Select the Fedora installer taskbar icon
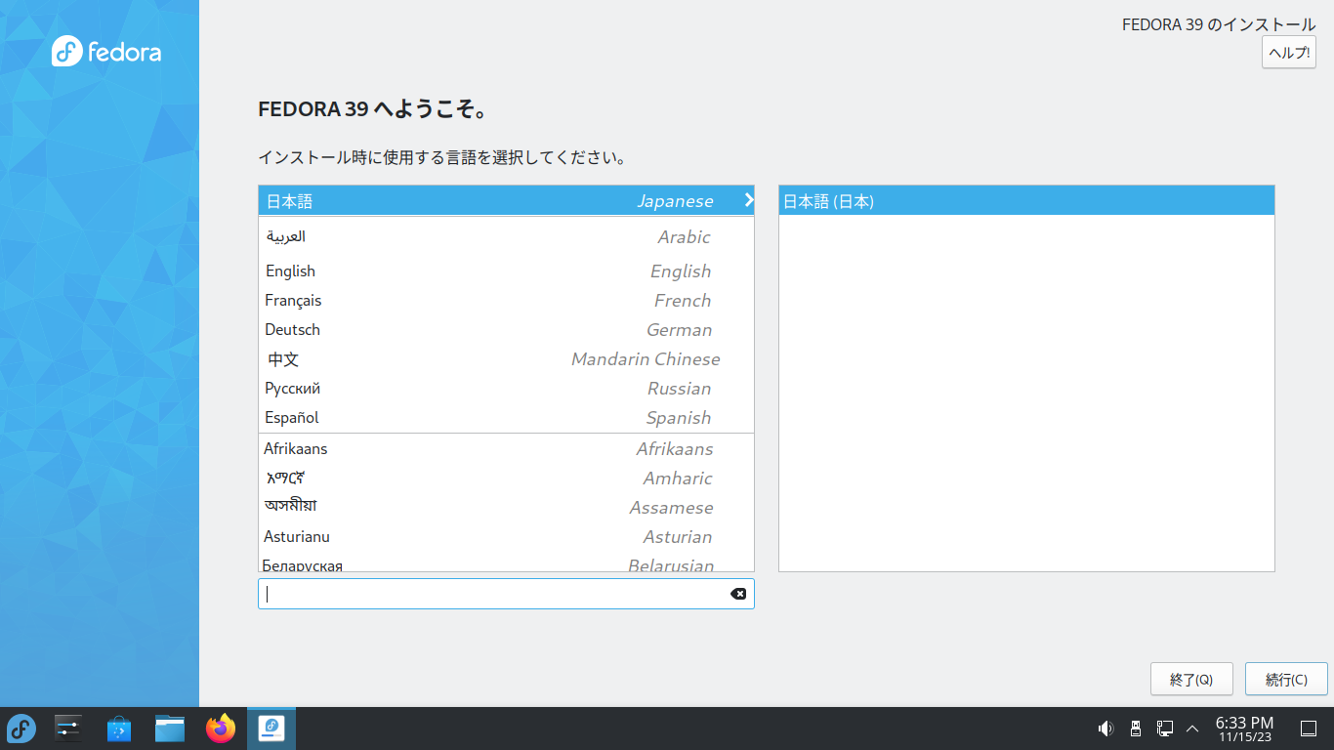1334x750 pixels. 271,729
